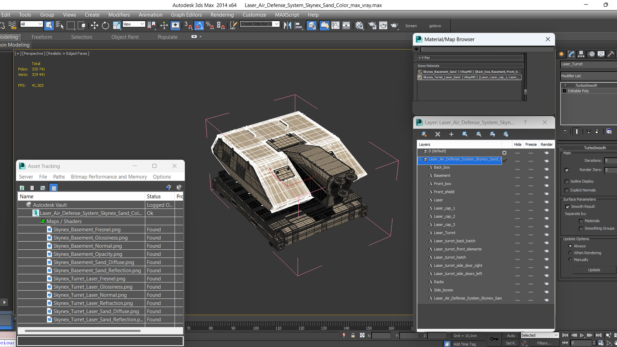Open the Modifier List dropdown
Screen dimensions: 617x347
point(588,76)
